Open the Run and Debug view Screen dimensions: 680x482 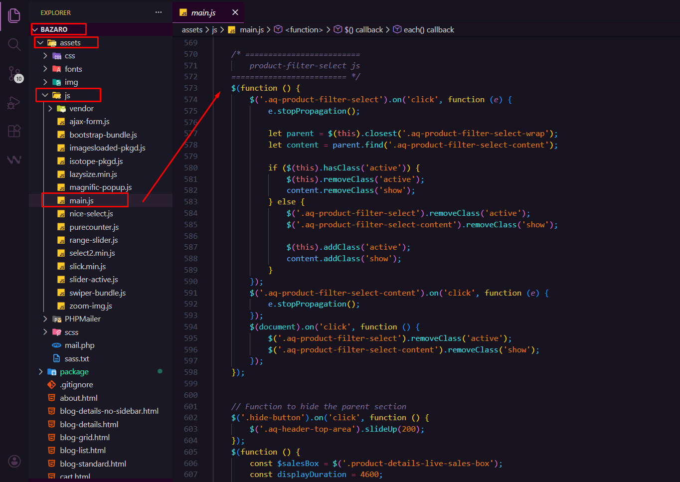pos(14,103)
